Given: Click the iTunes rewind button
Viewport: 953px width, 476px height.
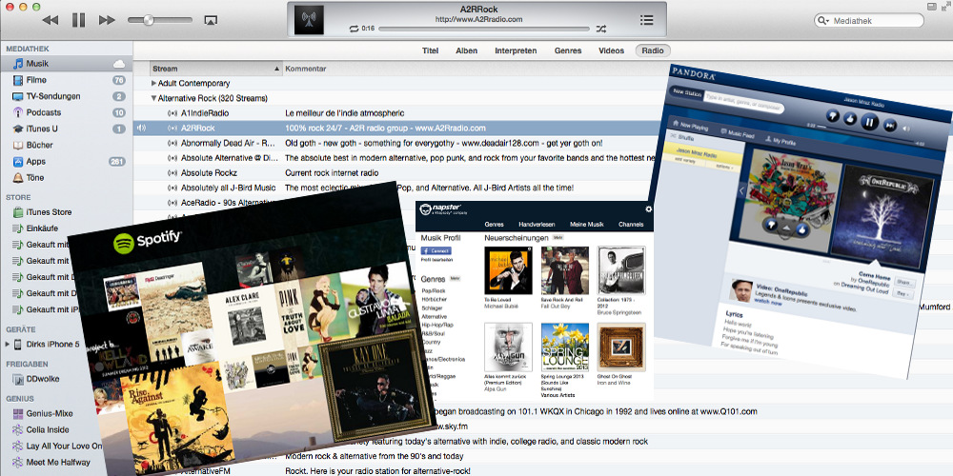Looking at the screenshot, I should [51, 20].
